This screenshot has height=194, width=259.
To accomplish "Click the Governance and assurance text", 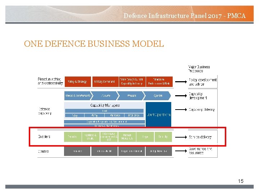I will pyautogui.click(x=200, y=151).
